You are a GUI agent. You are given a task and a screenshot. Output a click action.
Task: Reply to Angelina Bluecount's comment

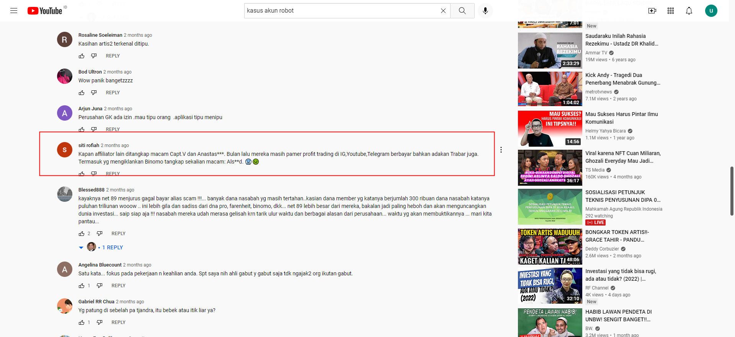click(x=118, y=286)
